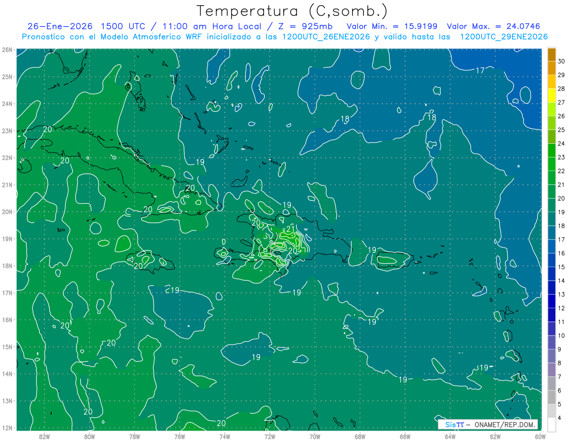The height and width of the screenshot is (443, 574).
Task: Click the "Valor Min. = 15.9199" text
Action: point(393,26)
